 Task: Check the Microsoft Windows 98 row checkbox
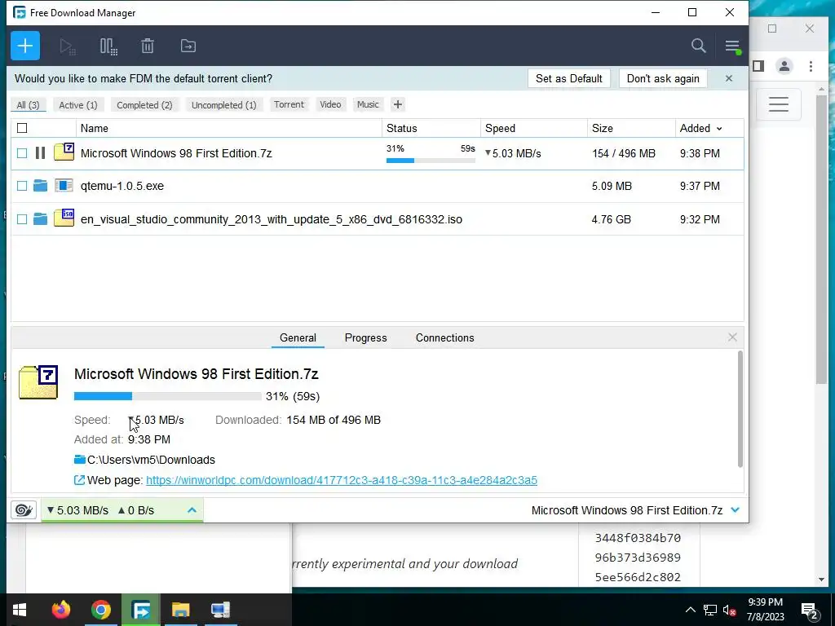[x=22, y=153]
